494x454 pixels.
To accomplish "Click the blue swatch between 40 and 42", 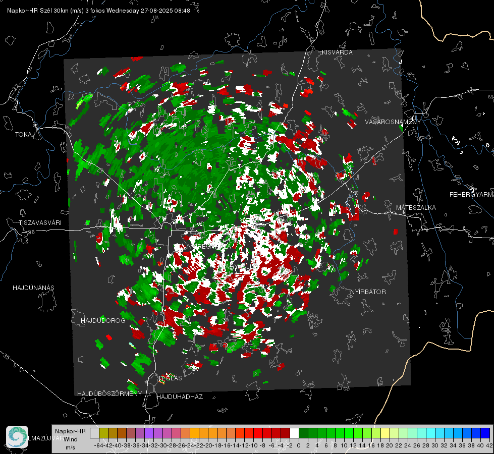I will [x=485, y=433].
